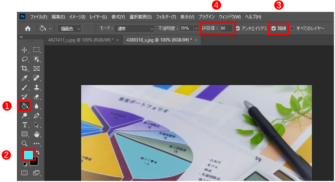Screen dimensions: 335x182
Task: Enable the すべてのレイヤー checkbox
Action: [292, 28]
